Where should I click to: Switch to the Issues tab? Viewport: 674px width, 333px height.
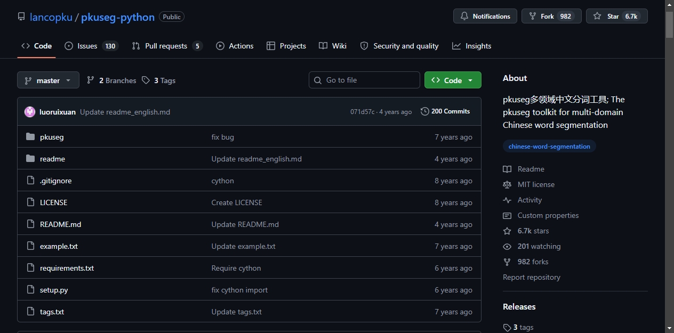pyautogui.click(x=91, y=46)
